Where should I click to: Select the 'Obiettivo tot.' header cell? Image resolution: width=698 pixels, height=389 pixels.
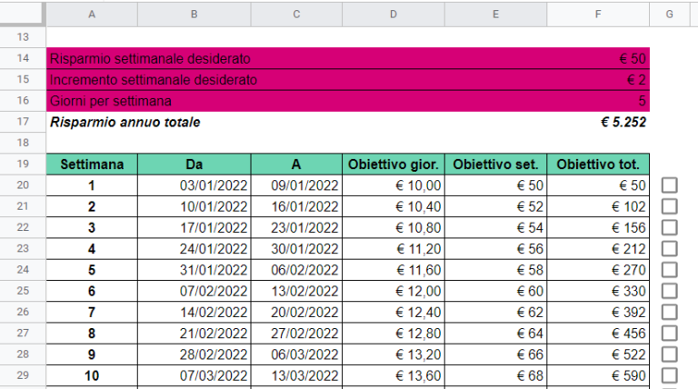coord(598,165)
